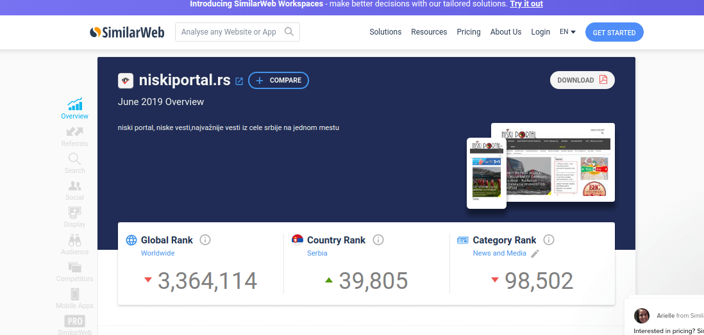Open the Resources menu
This screenshot has height=335, width=704.
click(x=429, y=32)
